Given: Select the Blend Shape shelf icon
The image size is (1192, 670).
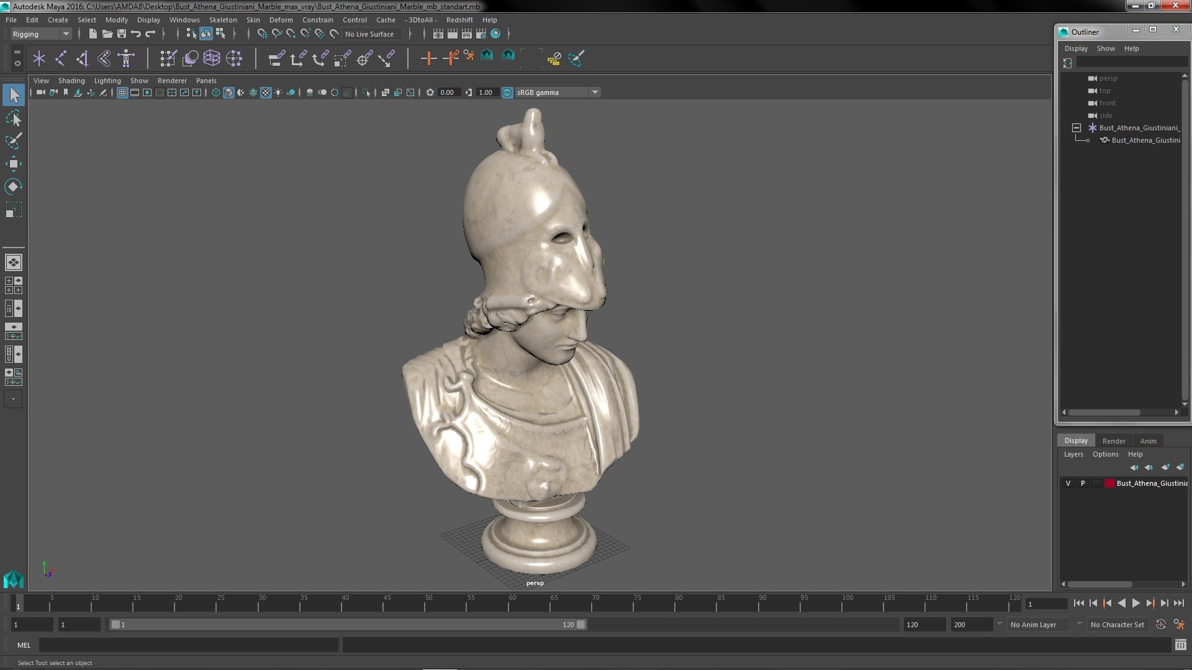Looking at the screenshot, I should 190,58.
